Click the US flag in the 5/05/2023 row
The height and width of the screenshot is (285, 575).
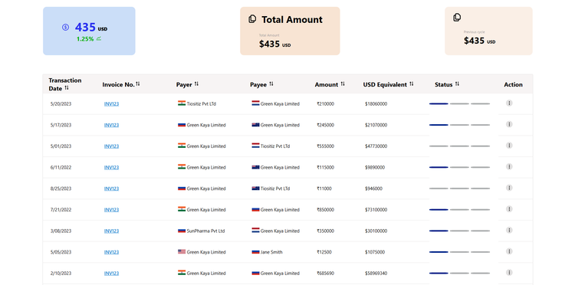[182, 251]
